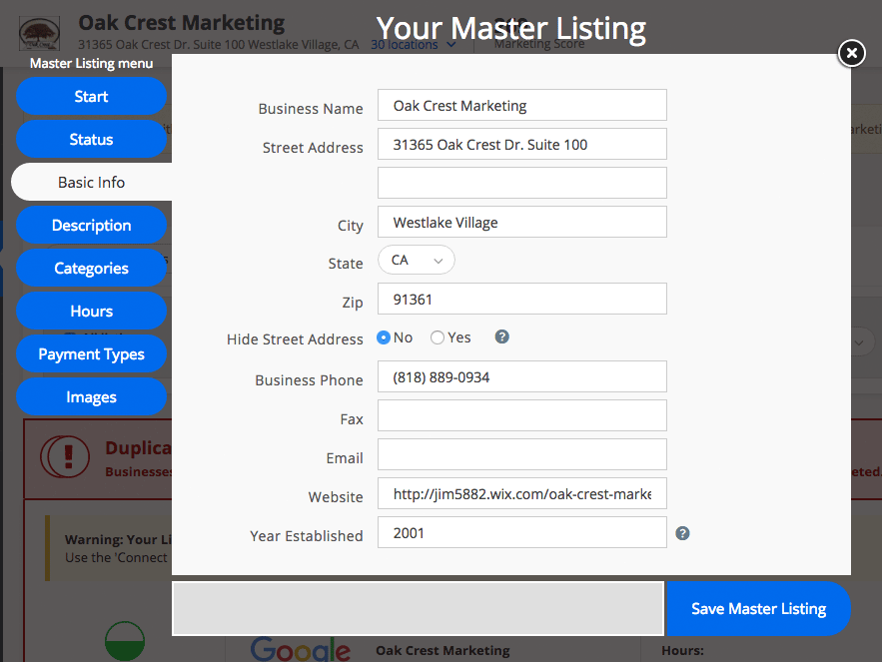Select the Basic Info tab
This screenshot has height=662, width=882.
pos(91,182)
